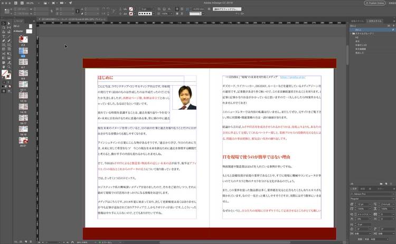The width and height of the screenshot is (396, 244).
Task: Select the A-Master page thumbnail
Action: click(30, 31)
